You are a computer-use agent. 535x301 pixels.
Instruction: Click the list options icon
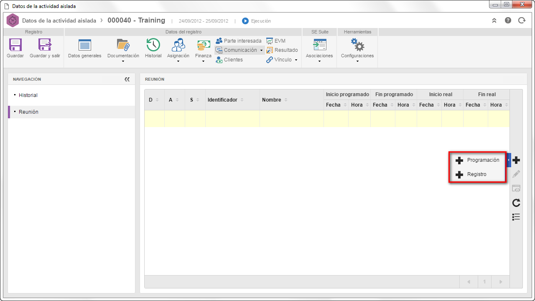tap(516, 217)
